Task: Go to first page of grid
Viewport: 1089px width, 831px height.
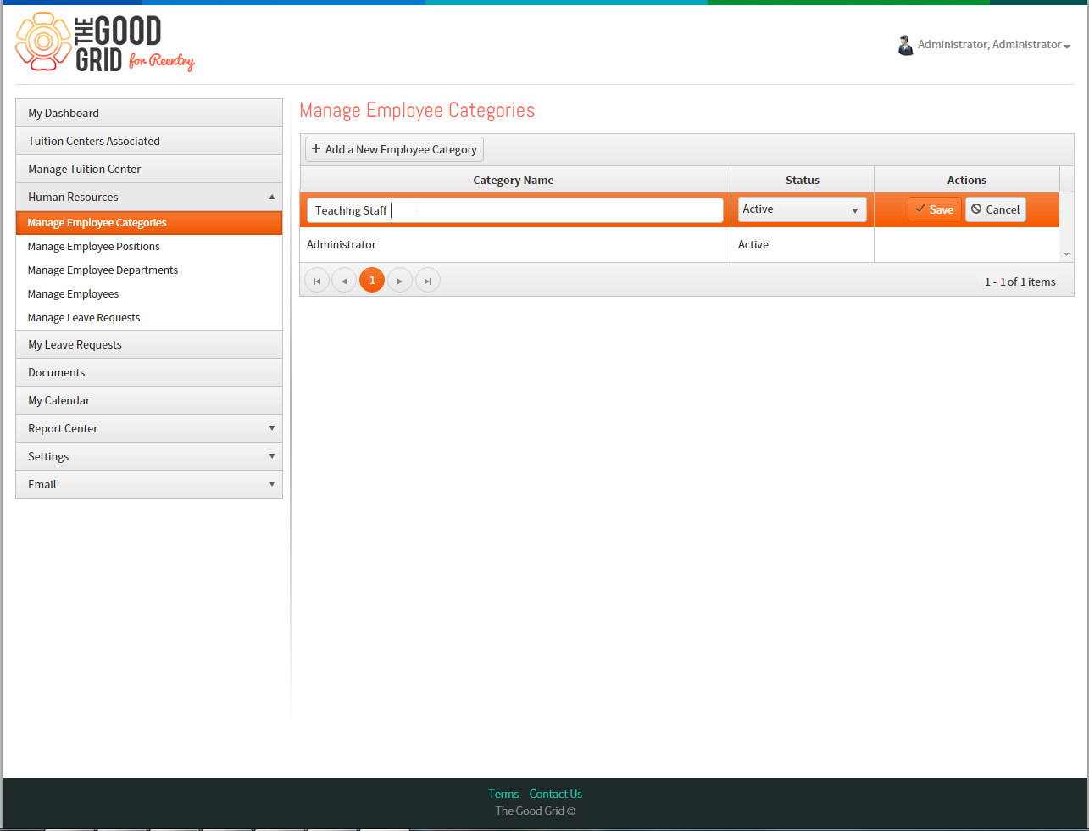Action: coord(317,281)
